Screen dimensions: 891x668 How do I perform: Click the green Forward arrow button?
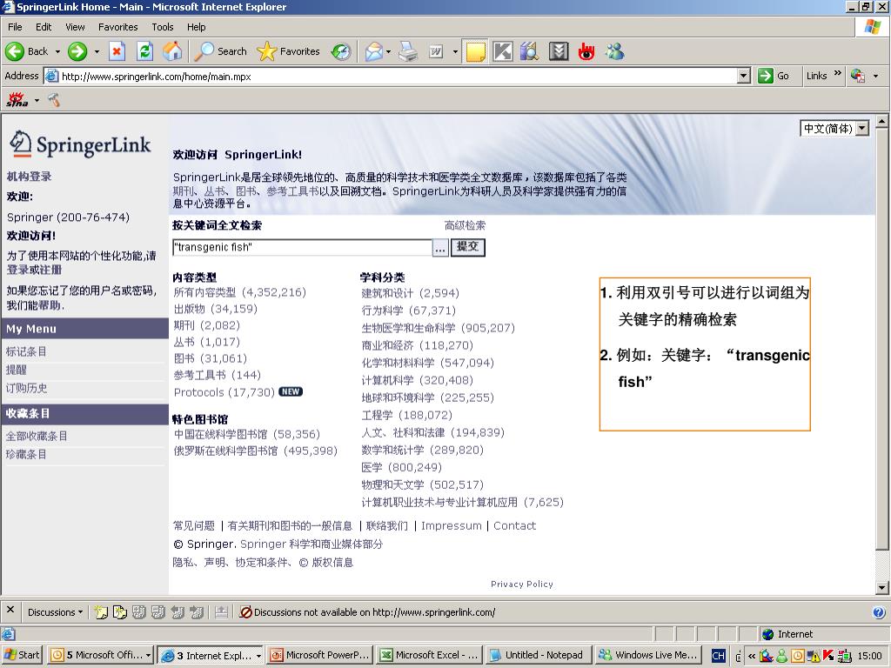77,51
